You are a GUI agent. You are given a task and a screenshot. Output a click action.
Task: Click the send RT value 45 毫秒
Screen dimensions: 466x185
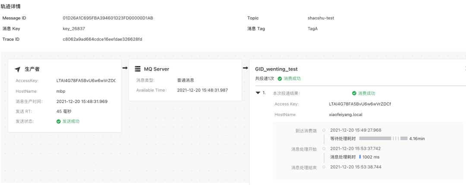[64, 111]
